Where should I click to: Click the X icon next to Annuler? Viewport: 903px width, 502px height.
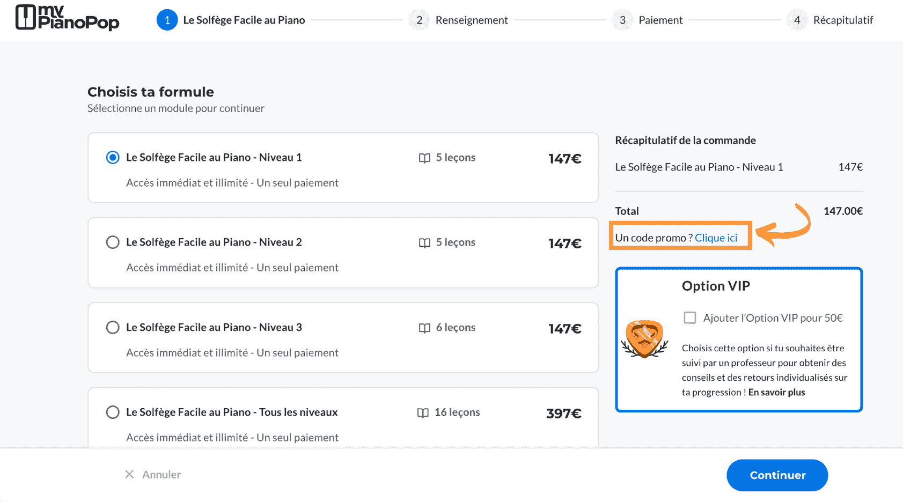pos(129,474)
